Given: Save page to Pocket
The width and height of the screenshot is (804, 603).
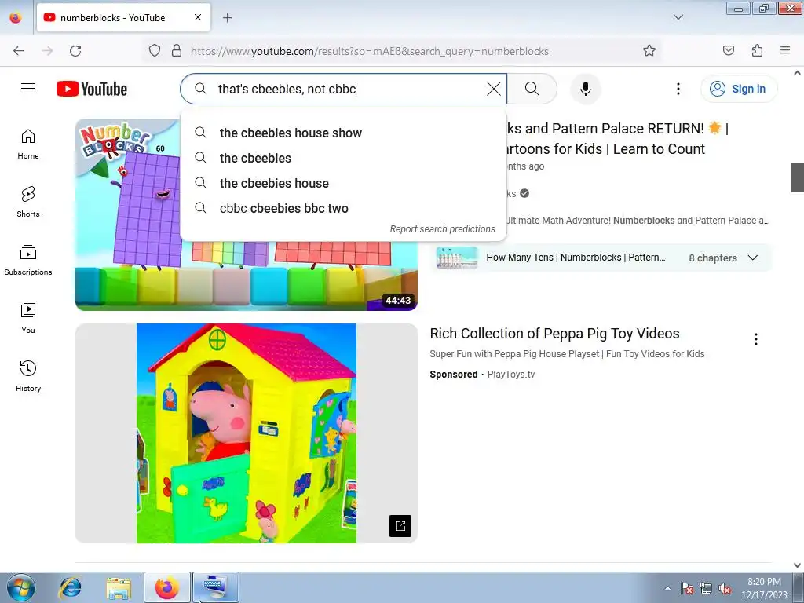Looking at the screenshot, I should pos(728,51).
